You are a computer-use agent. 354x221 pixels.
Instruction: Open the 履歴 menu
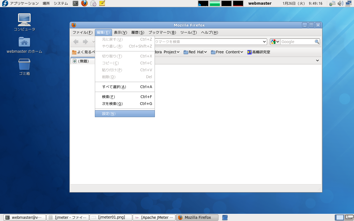pyautogui.click(x=138, y=32)
